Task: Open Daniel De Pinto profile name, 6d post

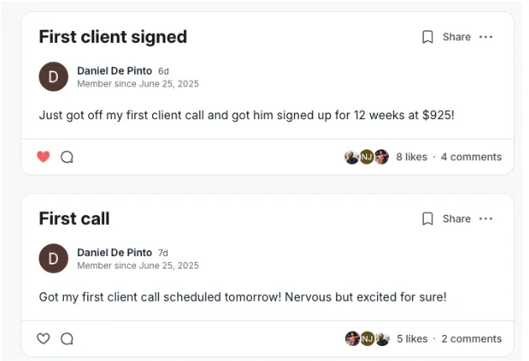Action: pos(115,71)
